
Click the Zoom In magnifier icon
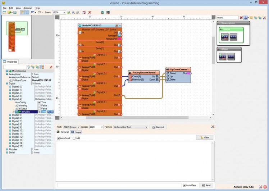tap(68, 12)
